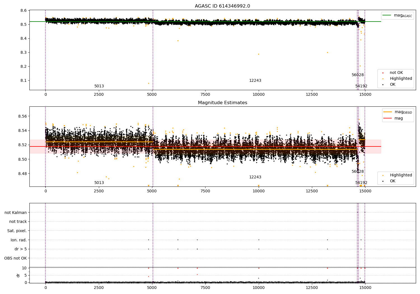Click the 2500 x-axis tick in the top plot
This screenshot has height=294, width=420.
tap(99, 95)
